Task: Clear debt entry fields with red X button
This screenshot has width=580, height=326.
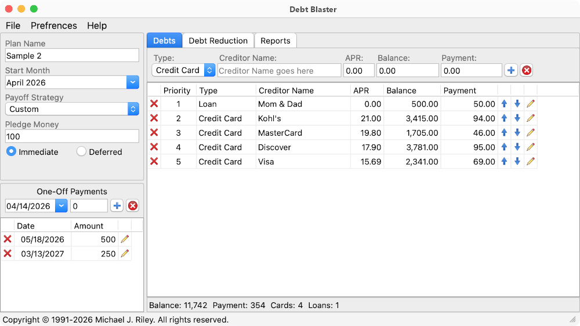Action: (526, 70)
